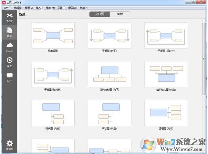The height and width of the screenshot is (154, 208).
Task: Switch to the 模版 tab
Action: coord(120,14)
